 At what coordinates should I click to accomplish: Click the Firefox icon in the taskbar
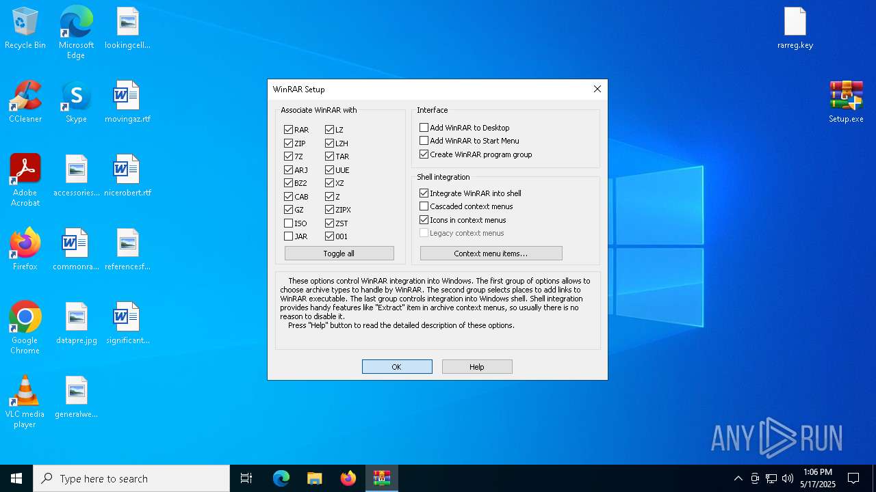pos(348,478)
